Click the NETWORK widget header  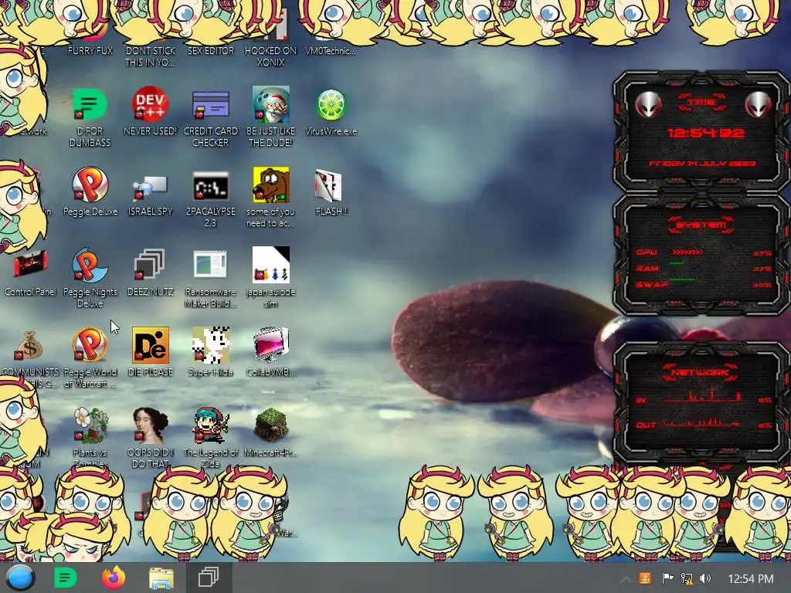pos(700,373)
